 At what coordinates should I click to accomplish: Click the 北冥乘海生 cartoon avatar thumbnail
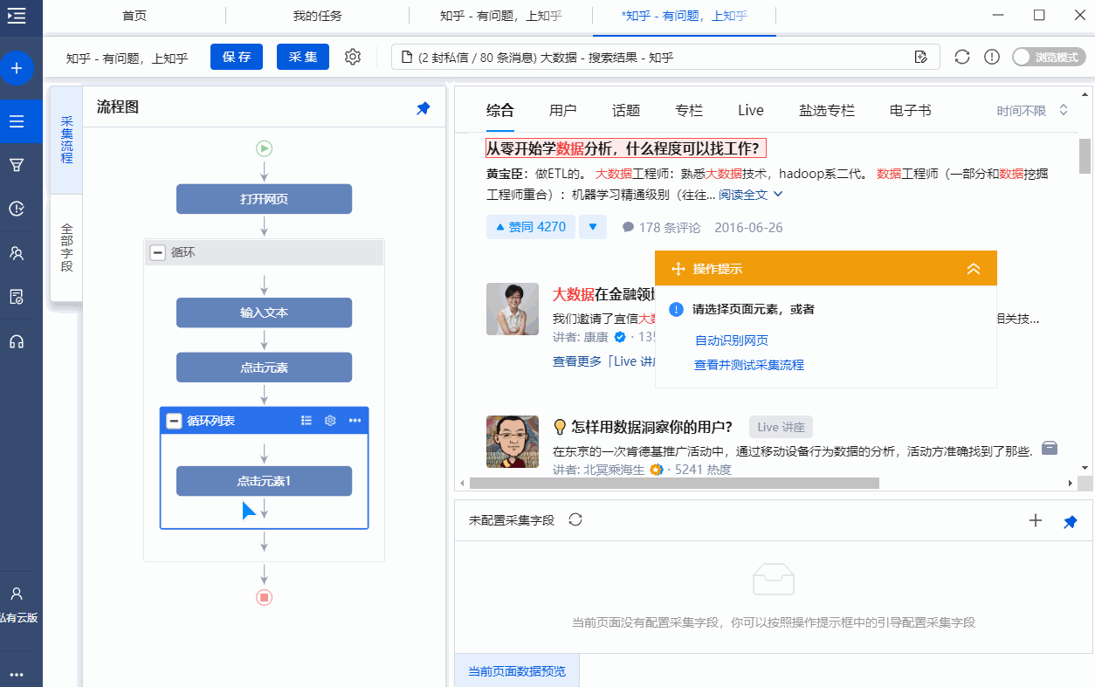click(513, 441)
